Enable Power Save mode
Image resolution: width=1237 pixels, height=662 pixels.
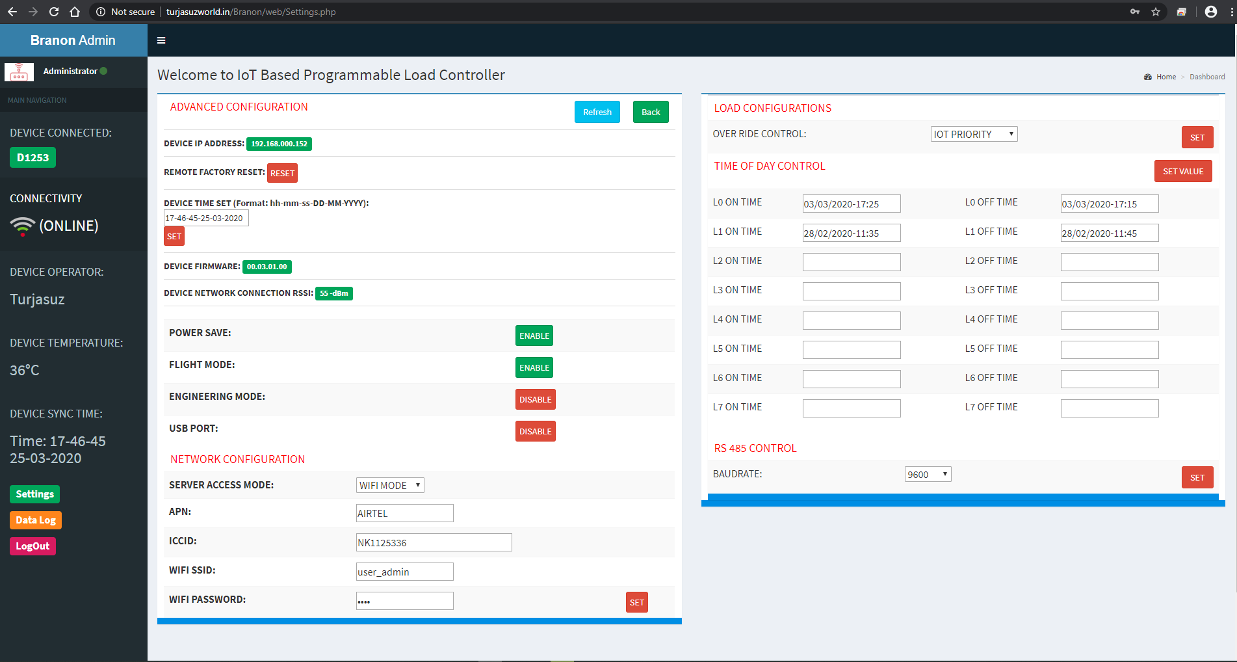tap(534, 336)
